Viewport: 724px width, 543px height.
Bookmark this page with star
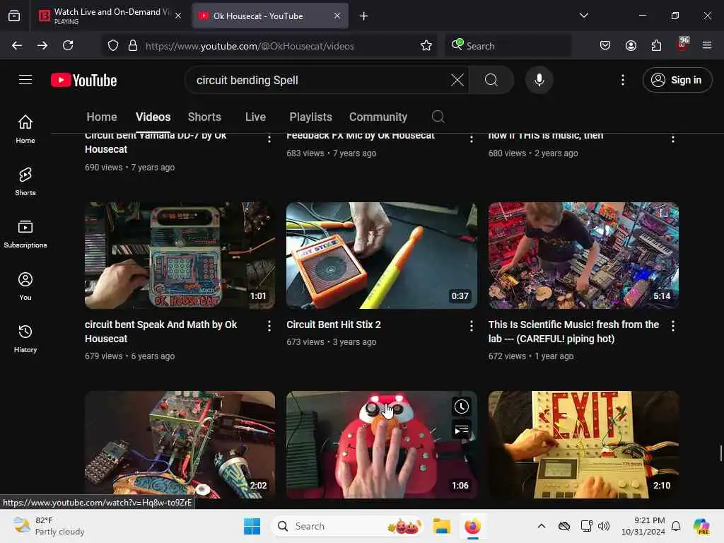(x=426, y=45)
